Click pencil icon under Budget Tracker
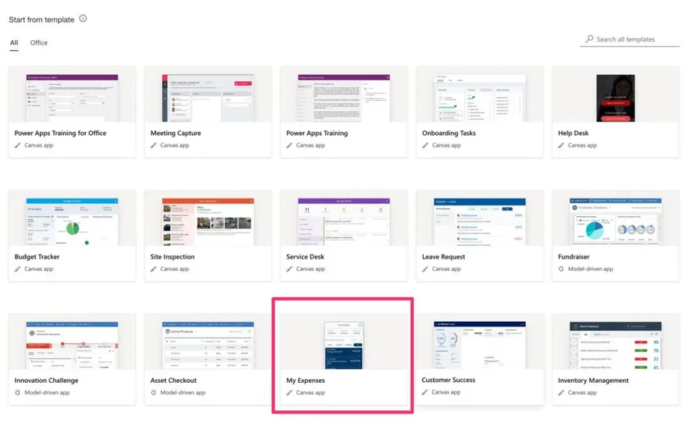This screenshot has width=695, height=433. tap(18, 269)
